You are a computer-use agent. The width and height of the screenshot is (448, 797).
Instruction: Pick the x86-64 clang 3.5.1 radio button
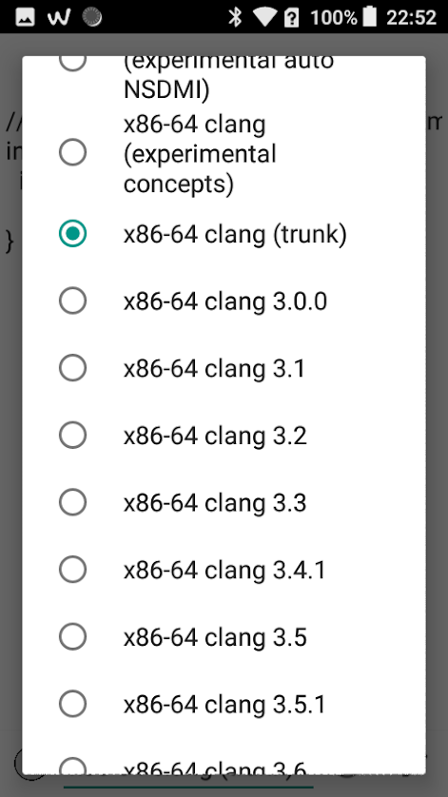pos(72,704)
